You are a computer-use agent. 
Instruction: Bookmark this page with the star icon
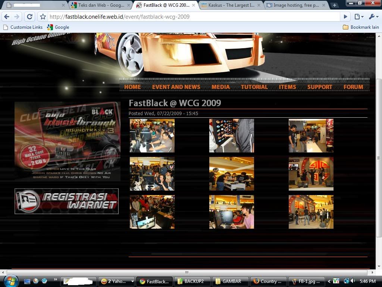coord(43,16)
